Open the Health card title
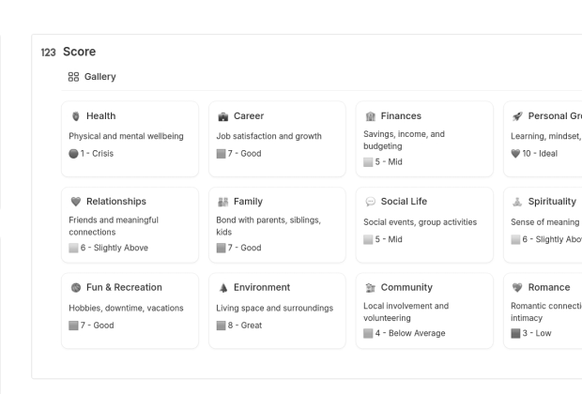 point(100,116)
